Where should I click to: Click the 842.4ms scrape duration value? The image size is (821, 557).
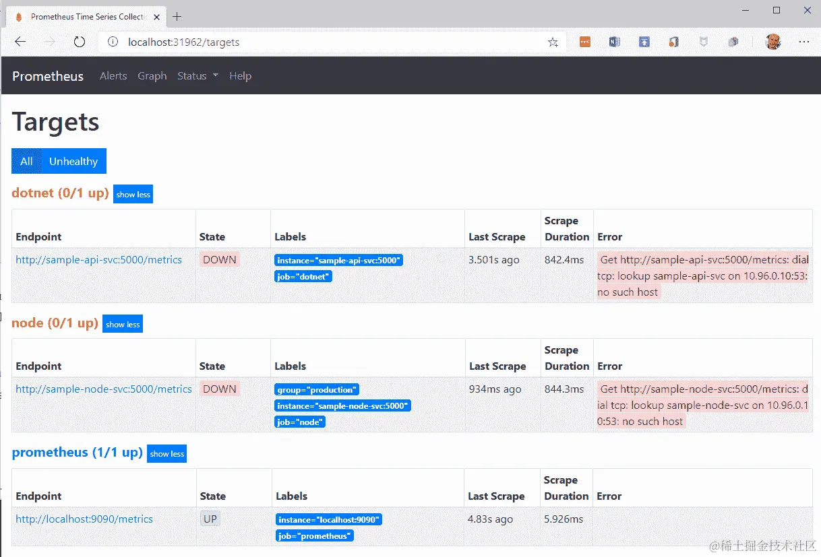564,259
